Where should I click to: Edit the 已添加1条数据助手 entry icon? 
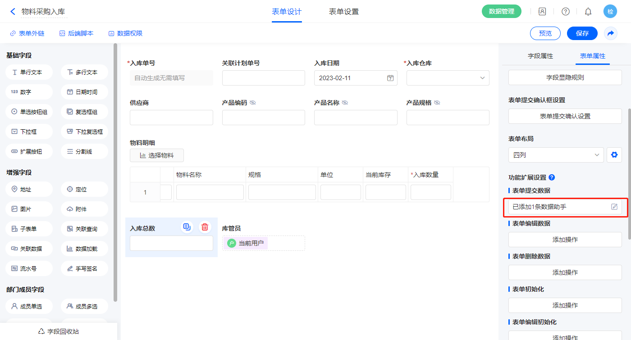(x=614, y=207)
